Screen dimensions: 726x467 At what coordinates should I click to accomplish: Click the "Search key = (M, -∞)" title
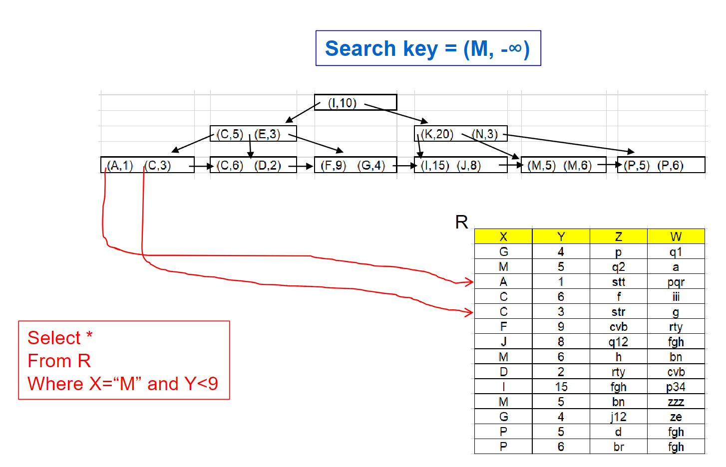click(x=427, y=49)
